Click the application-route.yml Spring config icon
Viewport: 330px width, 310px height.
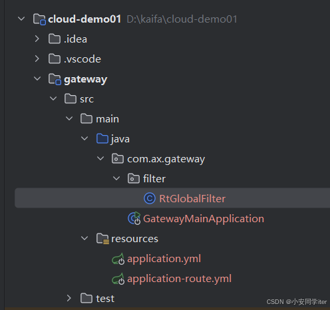point(118,279)
